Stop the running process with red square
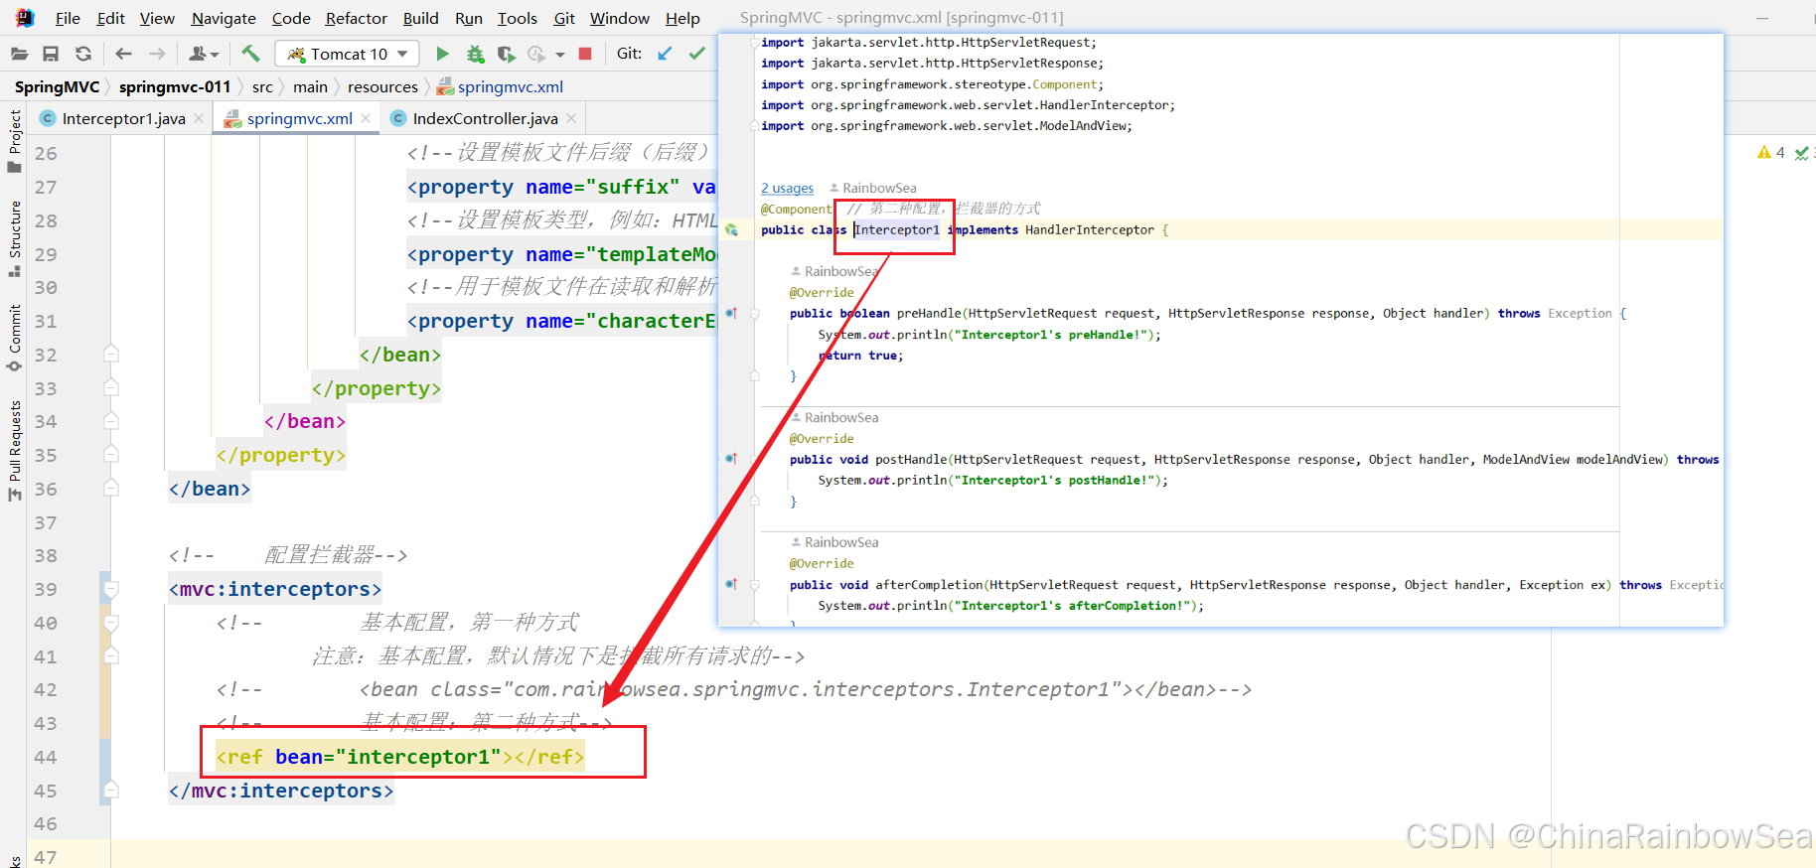Image resolution: width=1816 pixels, height=868 pixels. (x=585, y=54)
